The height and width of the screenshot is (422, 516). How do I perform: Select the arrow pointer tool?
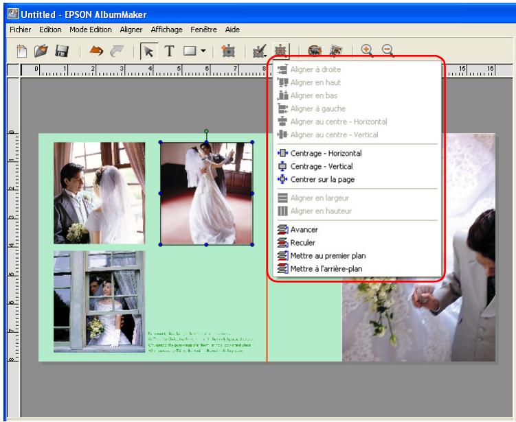pos(148,51)
